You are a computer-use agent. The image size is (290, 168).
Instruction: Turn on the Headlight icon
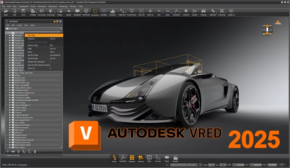pos(104,11)
